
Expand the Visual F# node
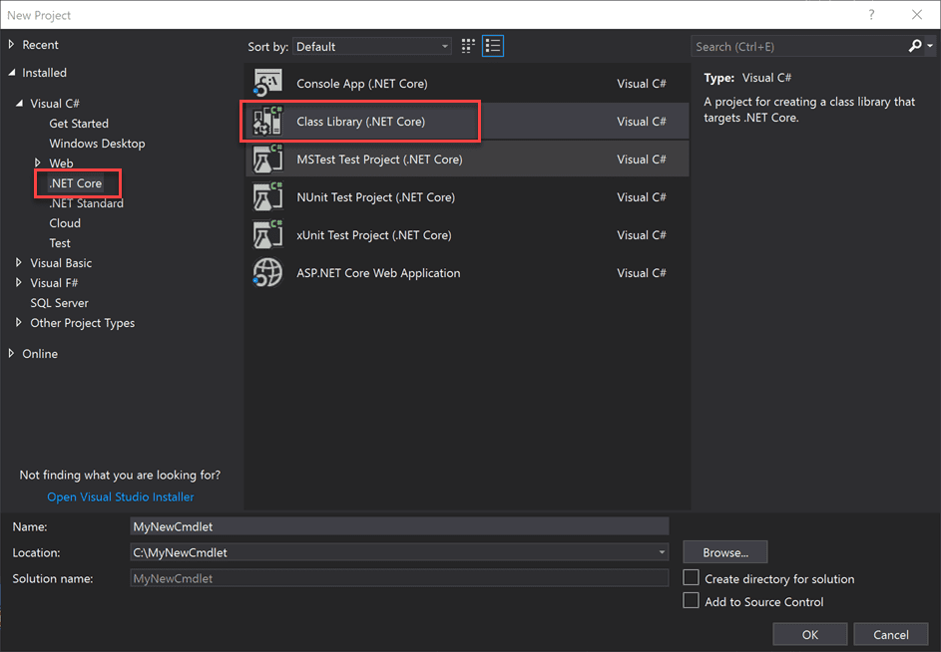point(19,282)
